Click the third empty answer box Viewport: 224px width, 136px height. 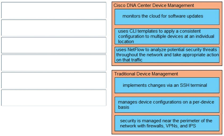[54, 45]
